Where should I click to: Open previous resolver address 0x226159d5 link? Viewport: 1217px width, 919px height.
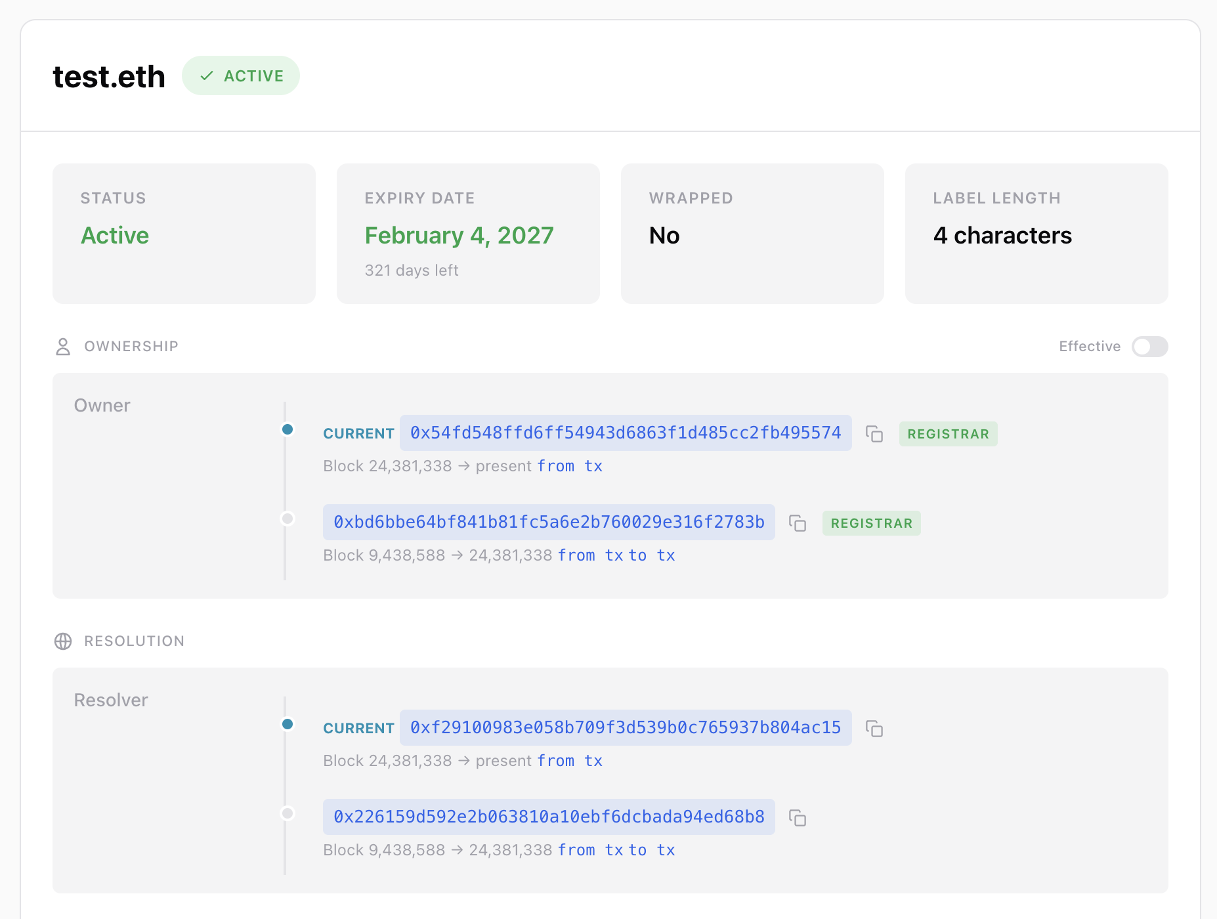tap(549, 817)
